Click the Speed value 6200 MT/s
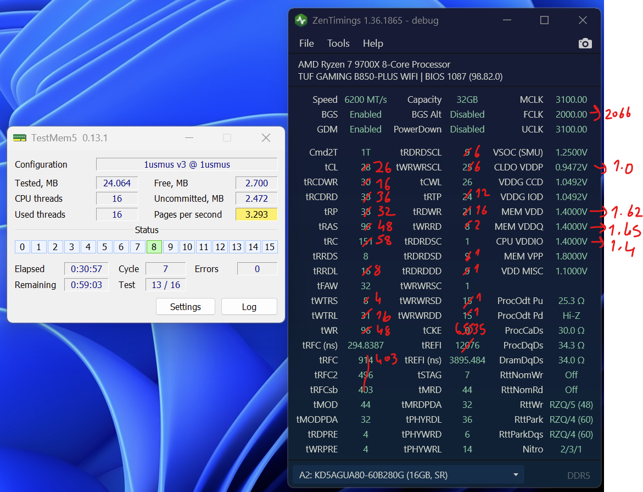643x492 pixels. coord(365,100)
